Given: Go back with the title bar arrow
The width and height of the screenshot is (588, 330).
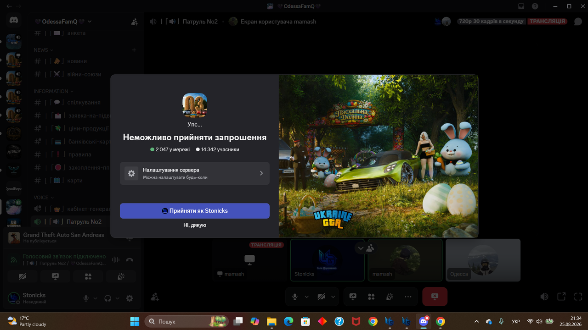Looking at the screenshot, I should (10, 6).
